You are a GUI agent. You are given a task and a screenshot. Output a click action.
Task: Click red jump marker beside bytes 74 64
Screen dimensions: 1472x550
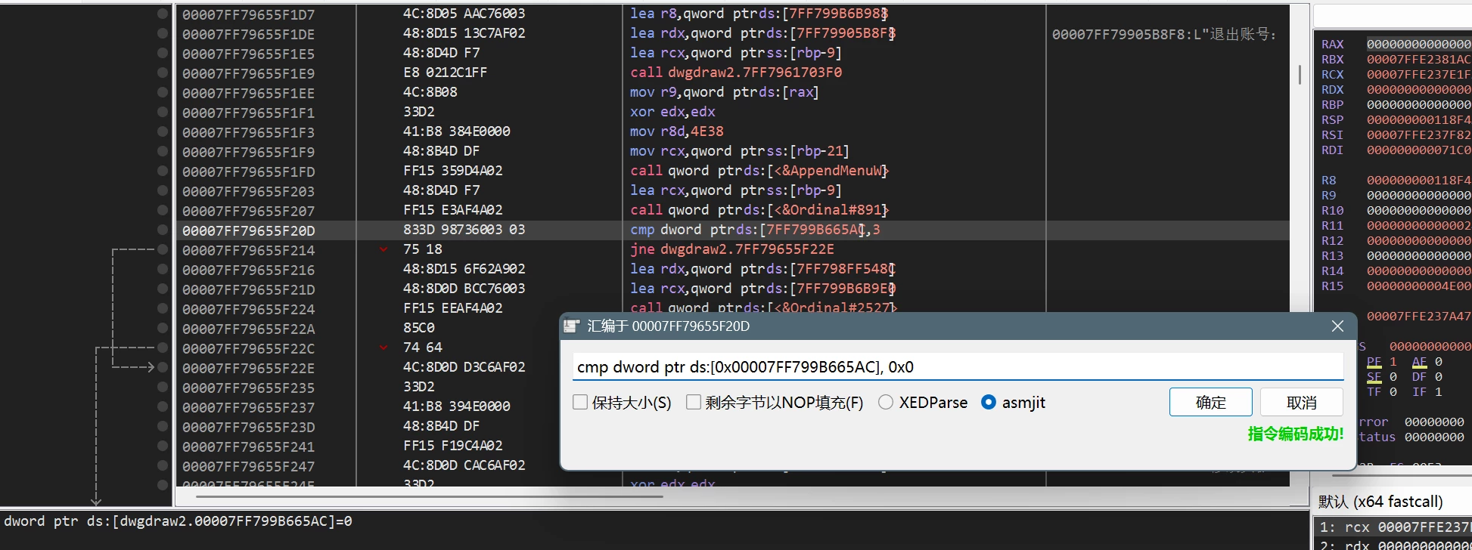[384, 348]
